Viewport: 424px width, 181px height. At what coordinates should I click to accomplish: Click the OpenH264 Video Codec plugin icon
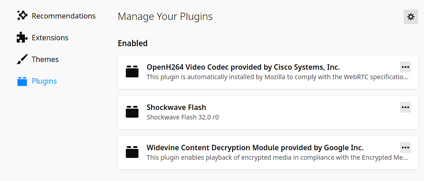tap(132, 71)
